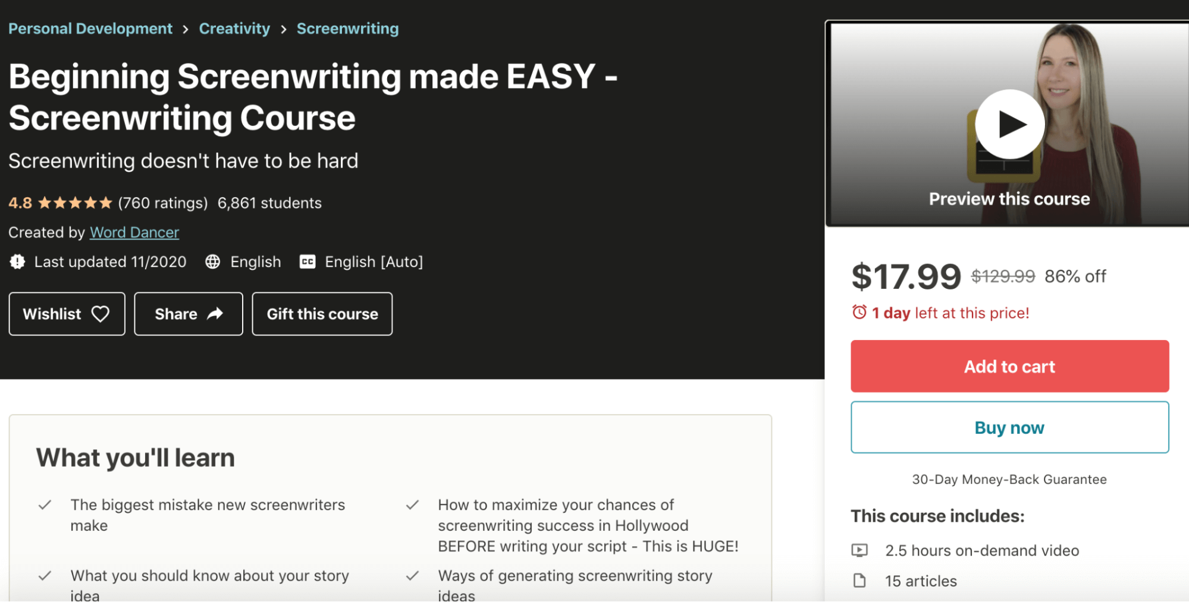This screenshot has width=1189, height=602.
Task: Click the alarm clock icon
Action: (859, 312)
